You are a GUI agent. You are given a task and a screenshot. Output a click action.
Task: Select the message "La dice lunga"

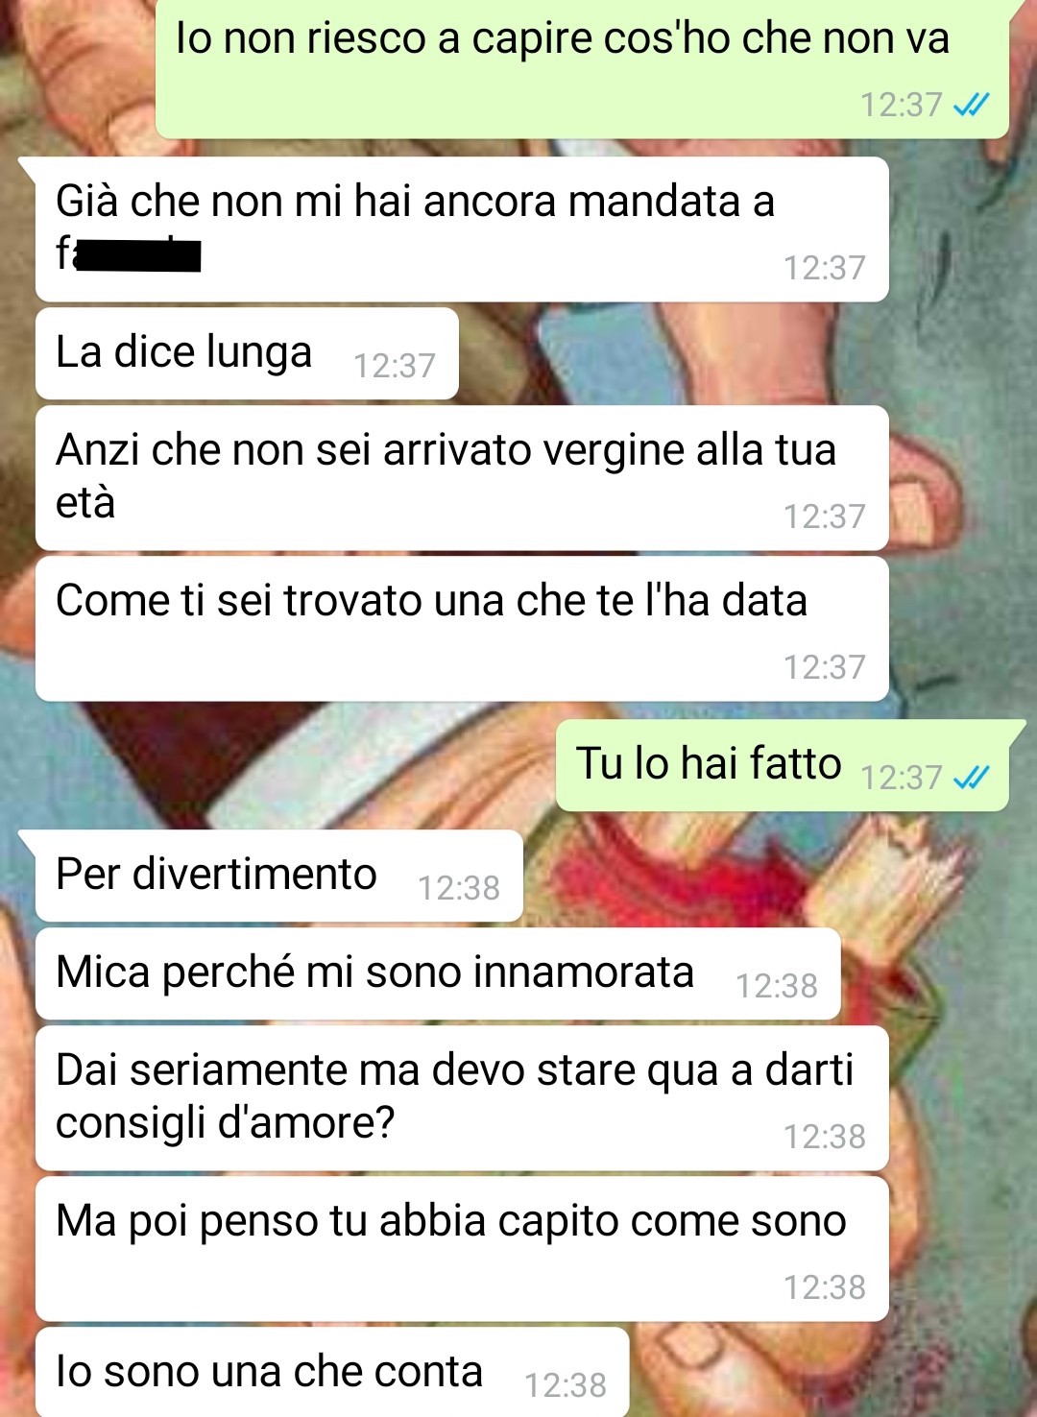pyautogui.click(x=247, y=353)
